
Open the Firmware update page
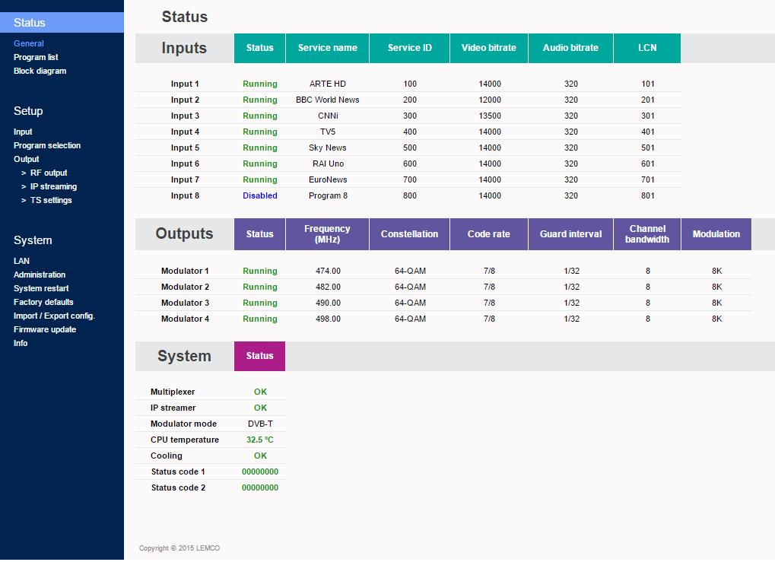click(x=45, y=330)
